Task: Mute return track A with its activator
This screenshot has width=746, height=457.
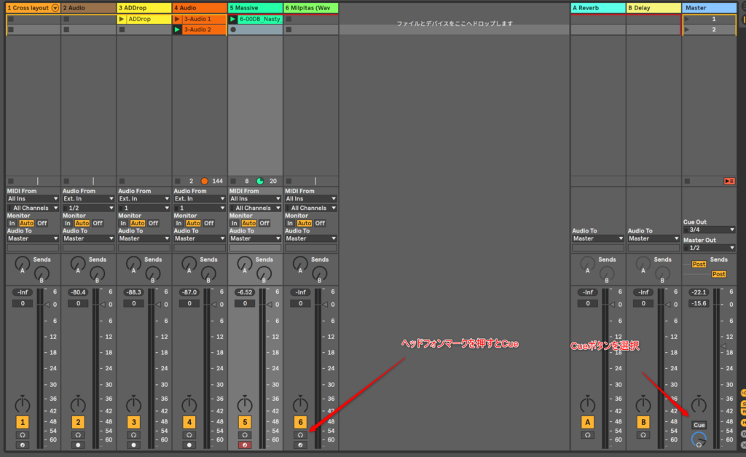Action: click(587, 422)
